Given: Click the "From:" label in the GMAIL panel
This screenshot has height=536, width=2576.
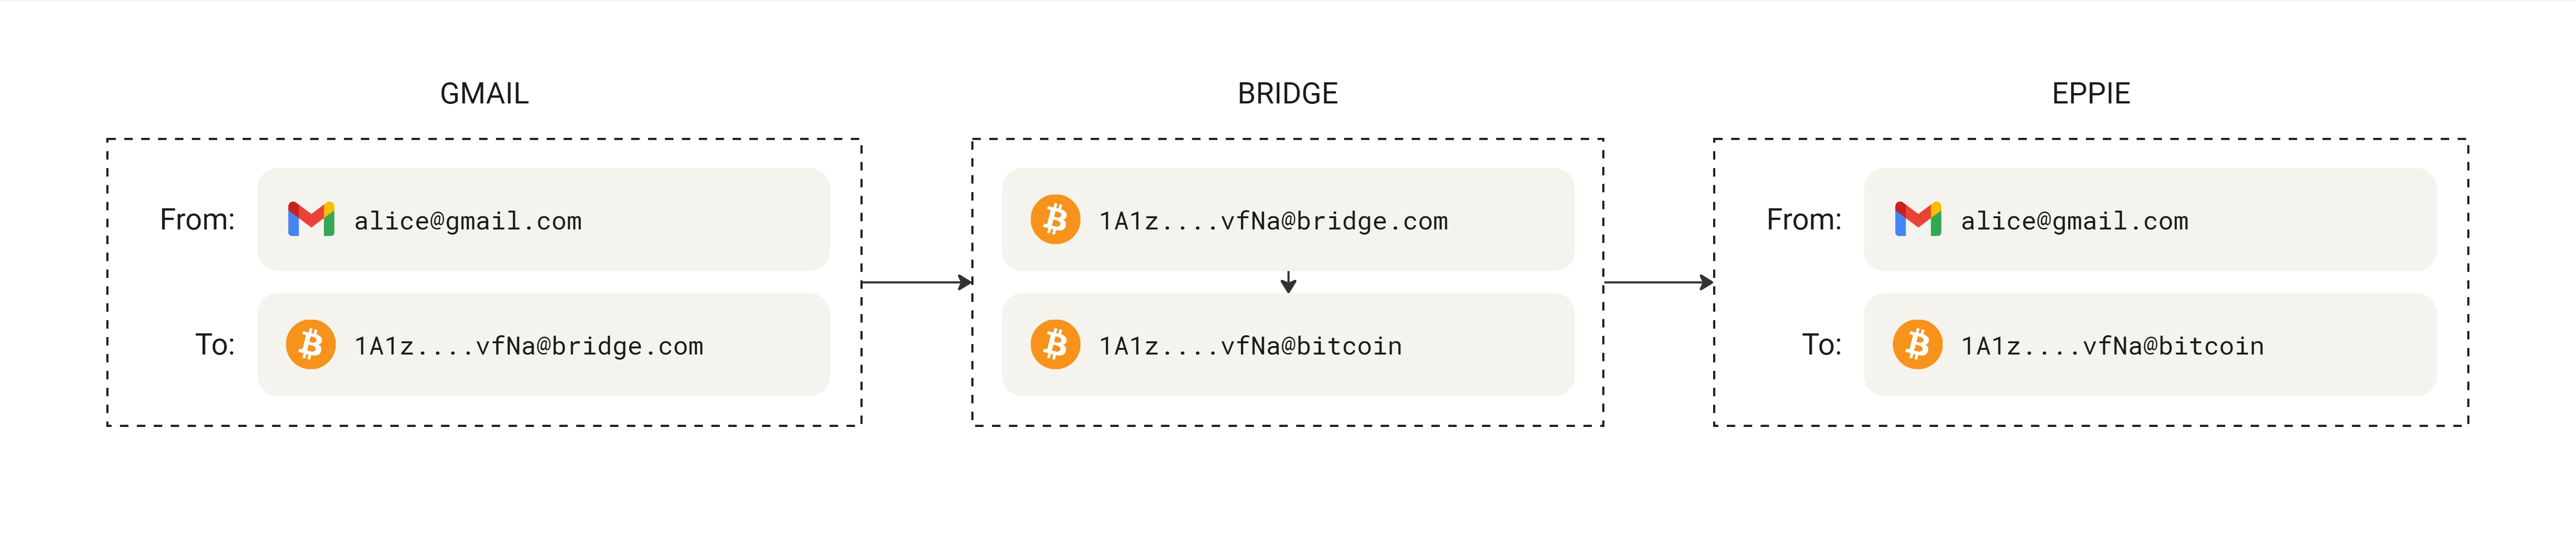Looking at the screenshot, I should point(197,220).
